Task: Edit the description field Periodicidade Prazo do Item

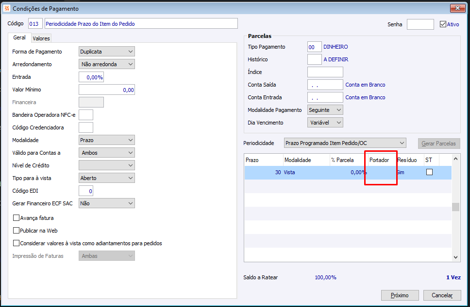Action: [141, 24]
